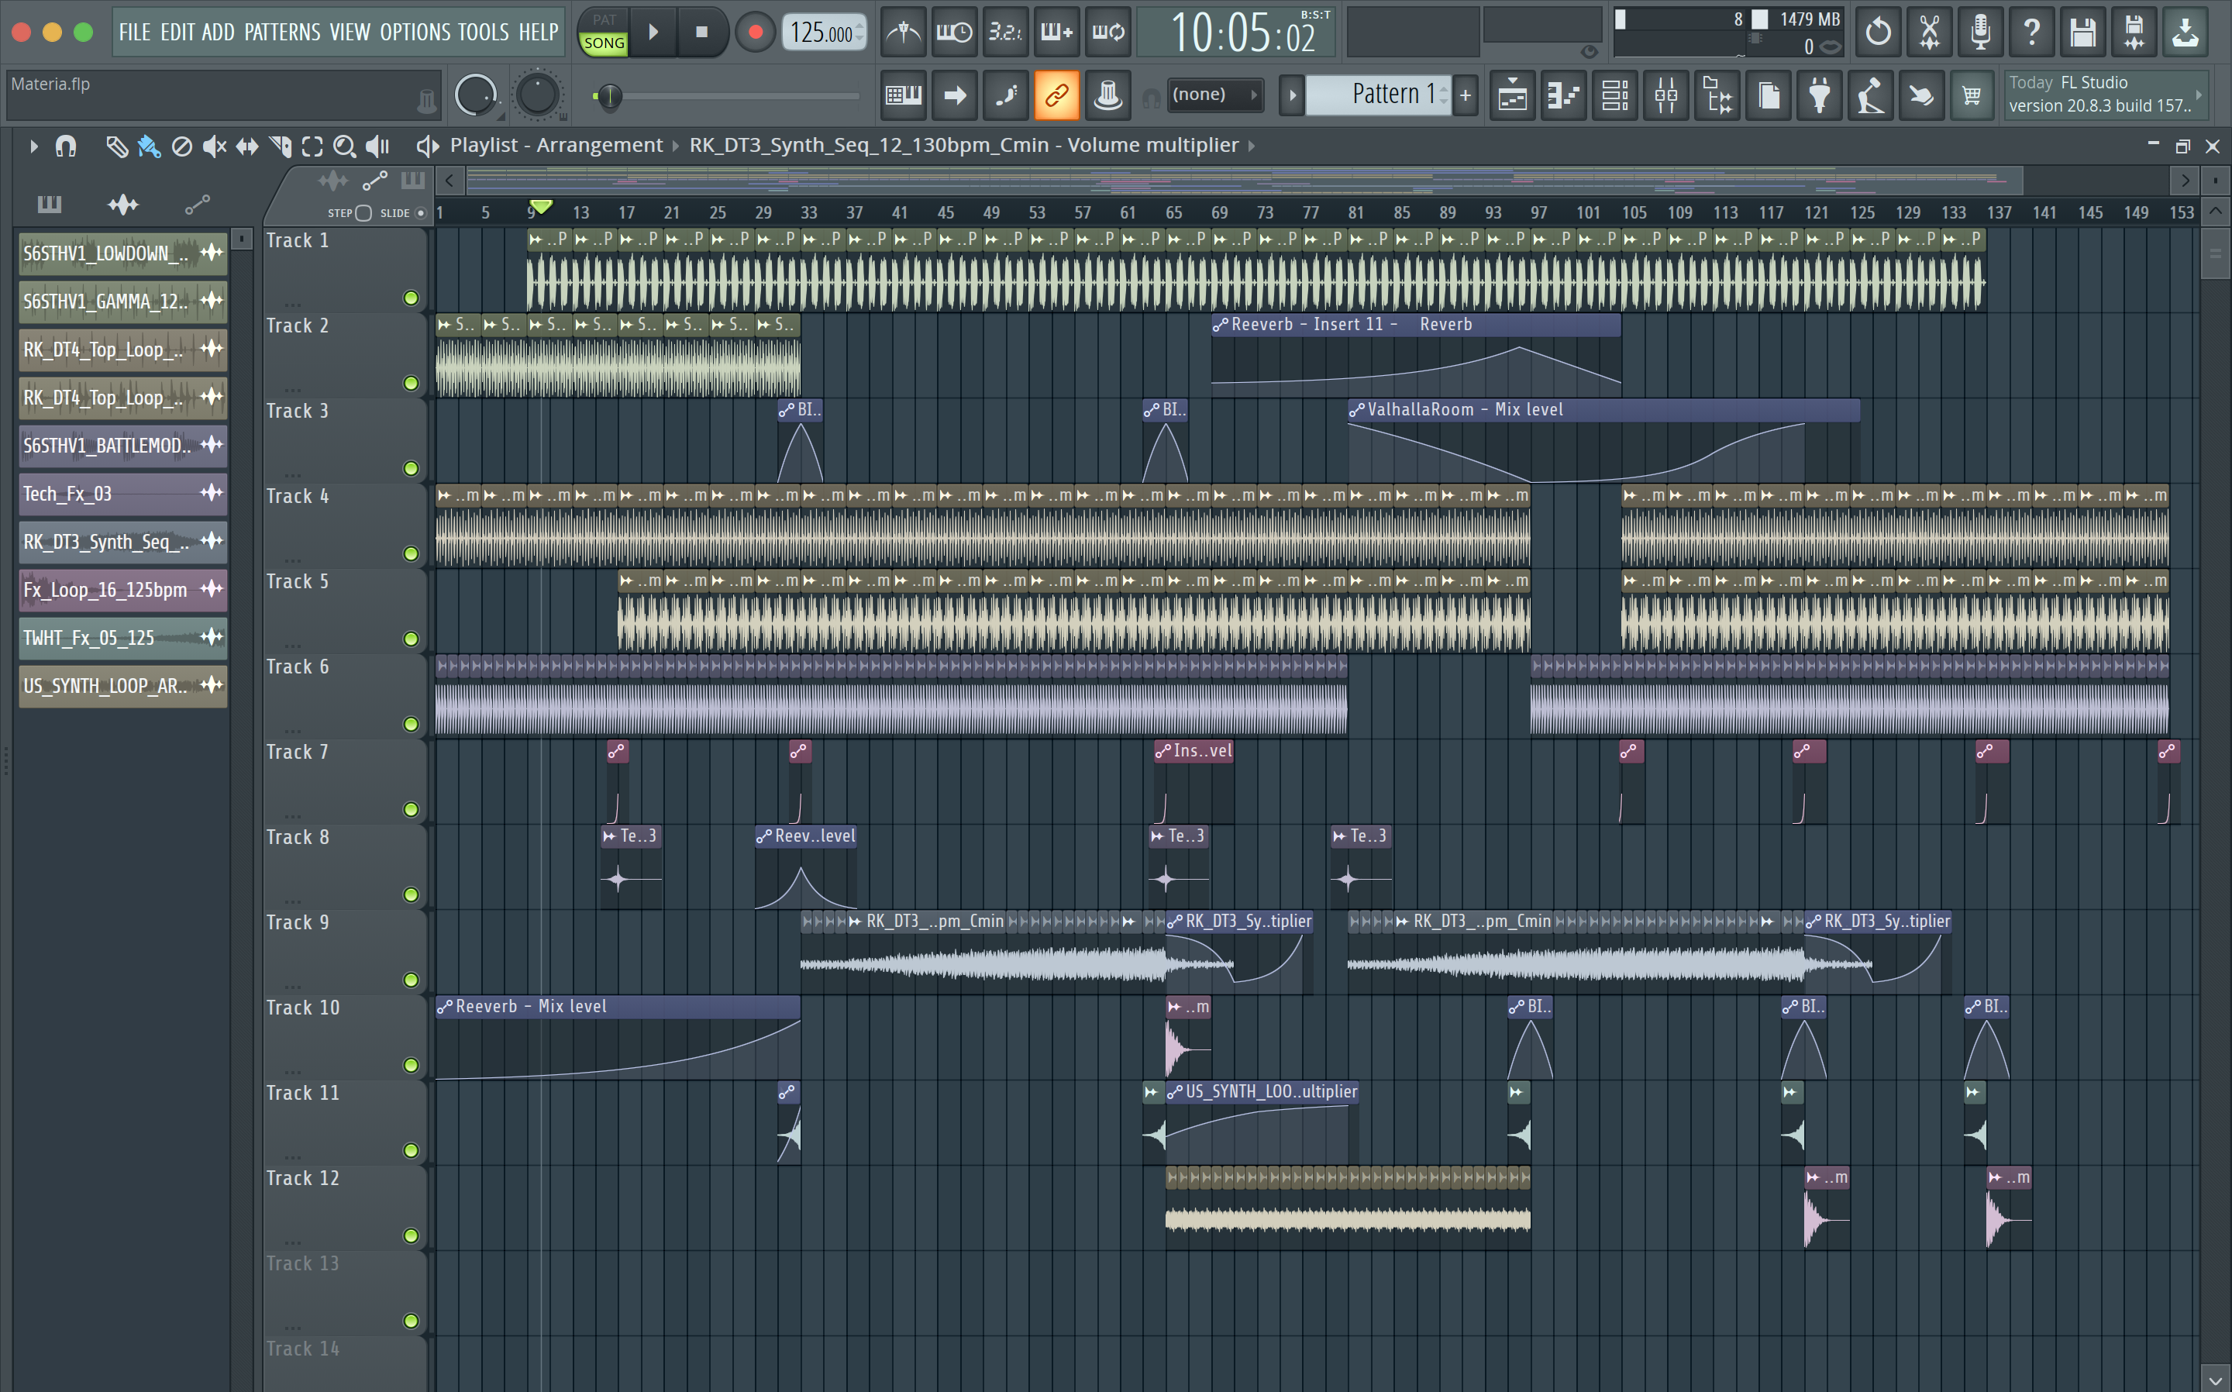Adjust the main pitch knob

[538, 95]
